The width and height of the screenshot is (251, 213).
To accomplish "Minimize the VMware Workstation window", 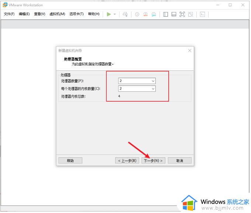I will [x=218, y=5].
